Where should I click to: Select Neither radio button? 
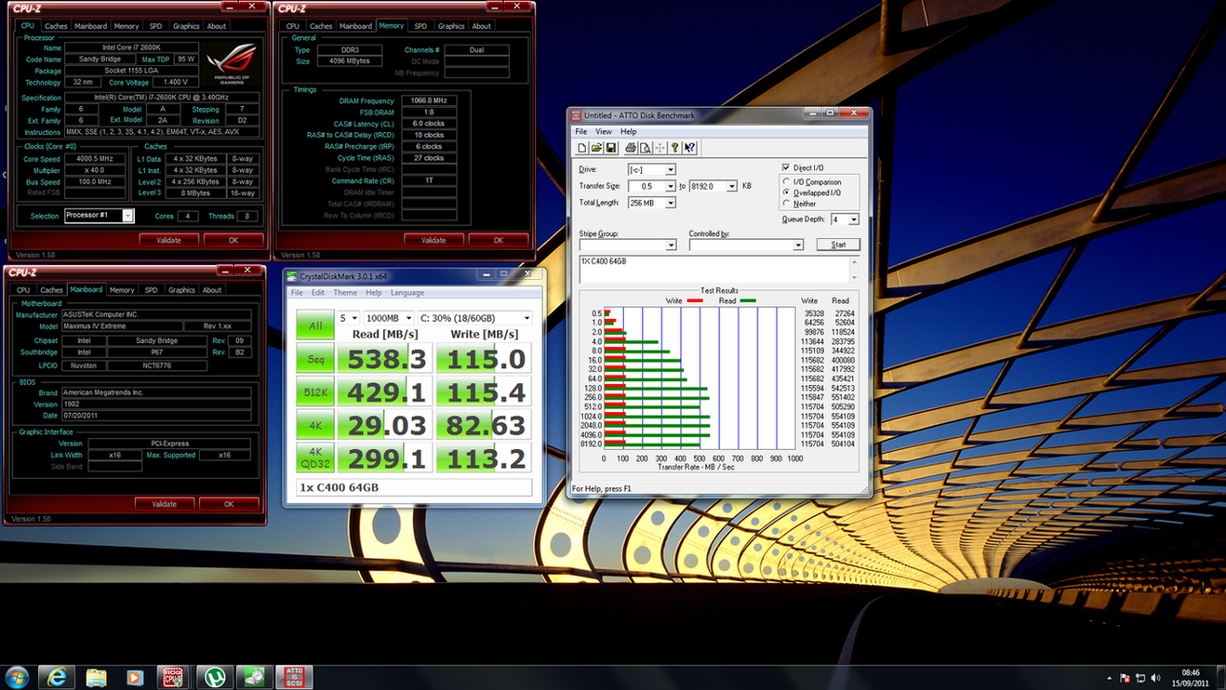pos(787,203)
